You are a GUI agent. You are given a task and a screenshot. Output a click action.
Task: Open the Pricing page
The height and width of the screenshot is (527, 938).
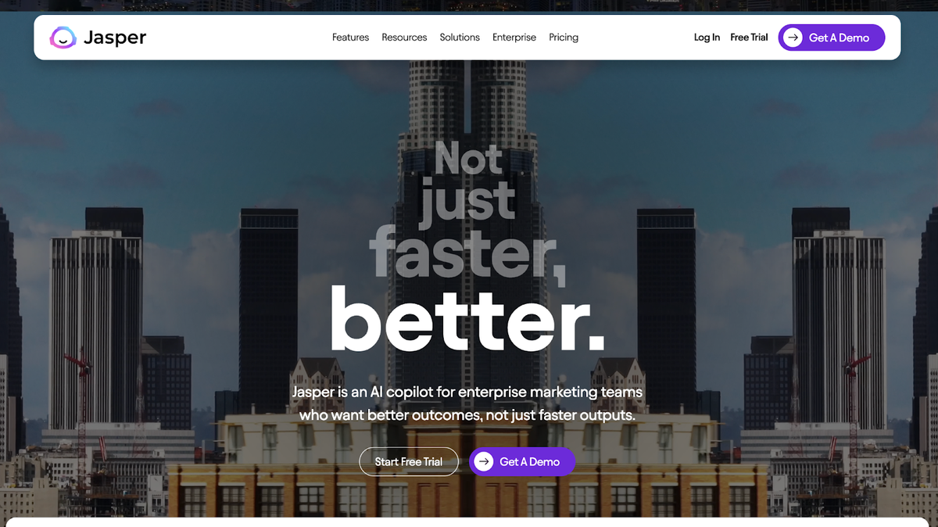564,38
